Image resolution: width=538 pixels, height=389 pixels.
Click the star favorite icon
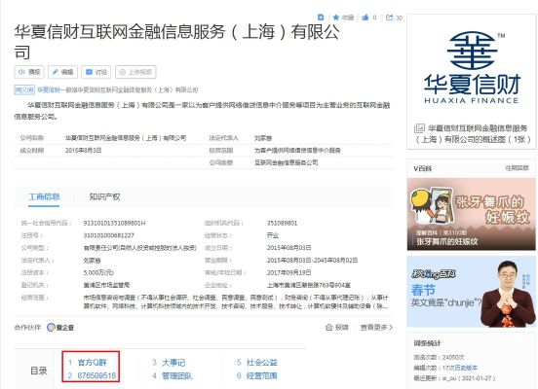click(x=336, y=18)
